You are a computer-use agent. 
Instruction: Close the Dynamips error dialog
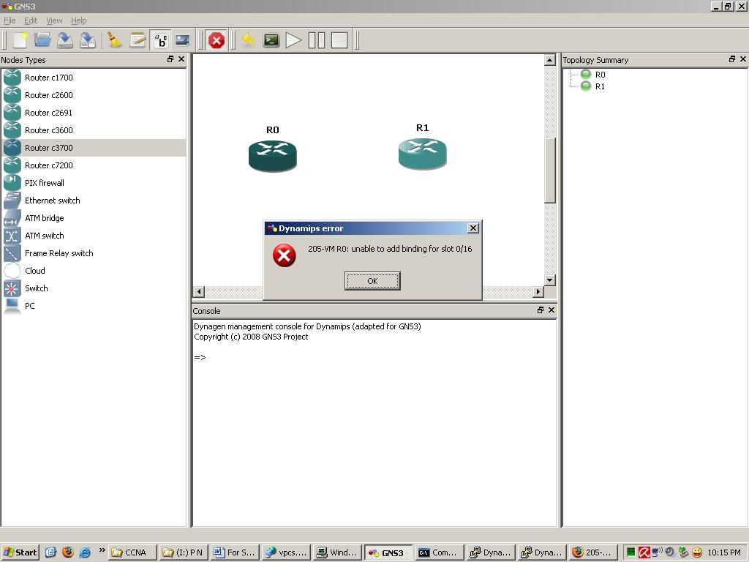pos(473,228)
